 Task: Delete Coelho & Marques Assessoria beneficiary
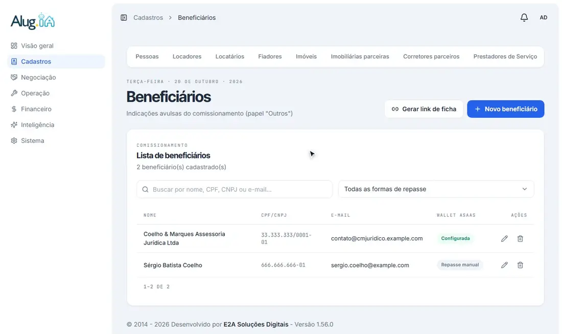[520, 238]
